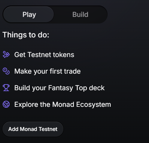Click the globe icon beside Explore the Monad Ecosystem

coord(6,104)
